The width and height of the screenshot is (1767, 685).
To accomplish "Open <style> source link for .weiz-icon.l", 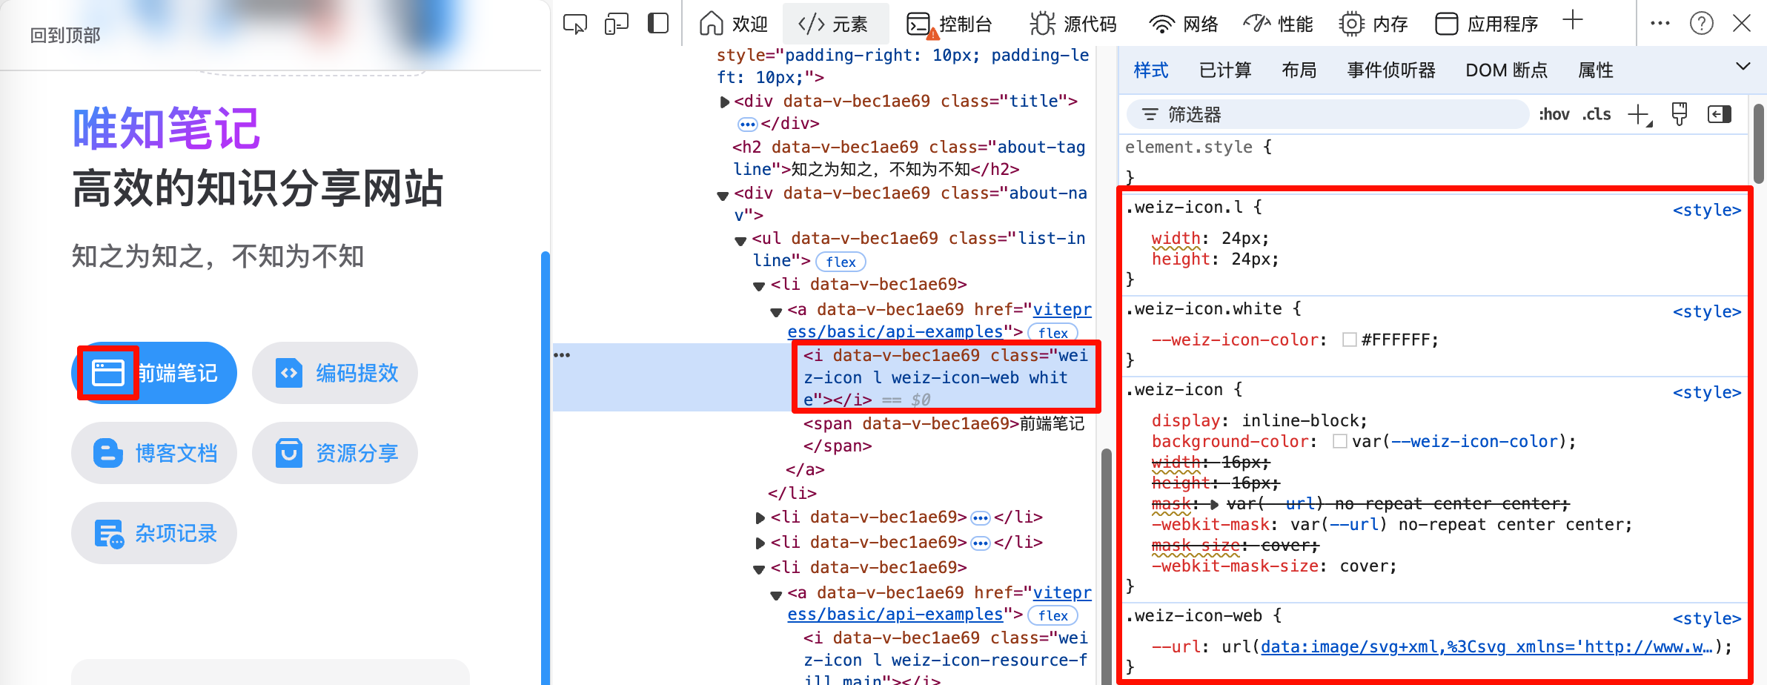I will (x=1706, y=210).
